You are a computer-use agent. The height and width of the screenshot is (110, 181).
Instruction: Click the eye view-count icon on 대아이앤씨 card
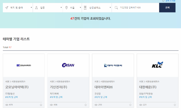(96, 105)
